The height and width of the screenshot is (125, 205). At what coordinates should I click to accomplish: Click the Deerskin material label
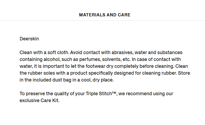tap(29, 39)
